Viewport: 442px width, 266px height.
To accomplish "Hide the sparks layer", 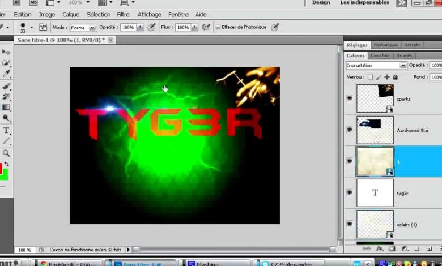I will point(349,98).
